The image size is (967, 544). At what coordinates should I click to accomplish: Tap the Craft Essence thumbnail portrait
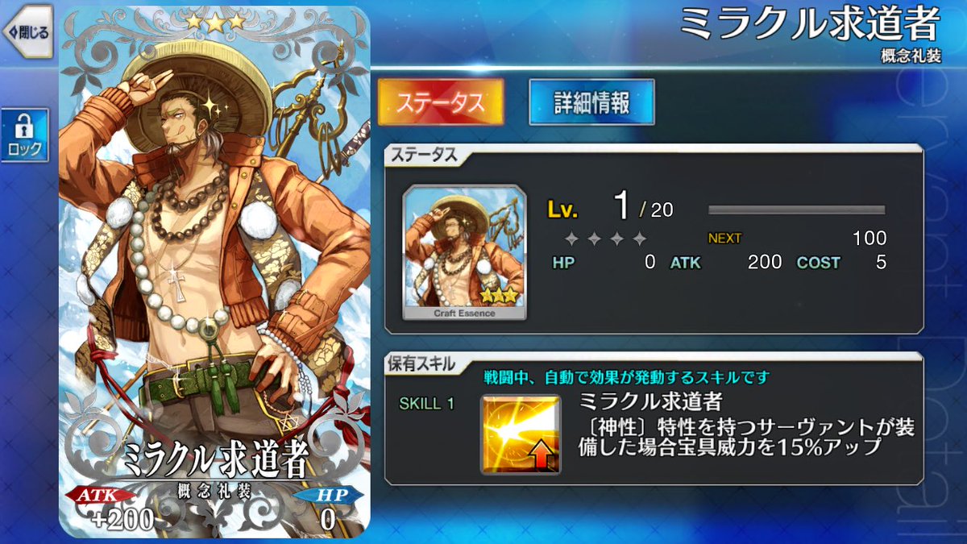pos(464,252)
